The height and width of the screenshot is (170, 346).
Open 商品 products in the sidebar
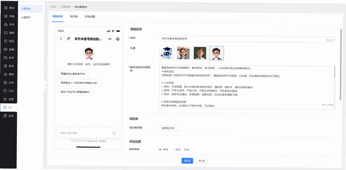coord(9,41)
